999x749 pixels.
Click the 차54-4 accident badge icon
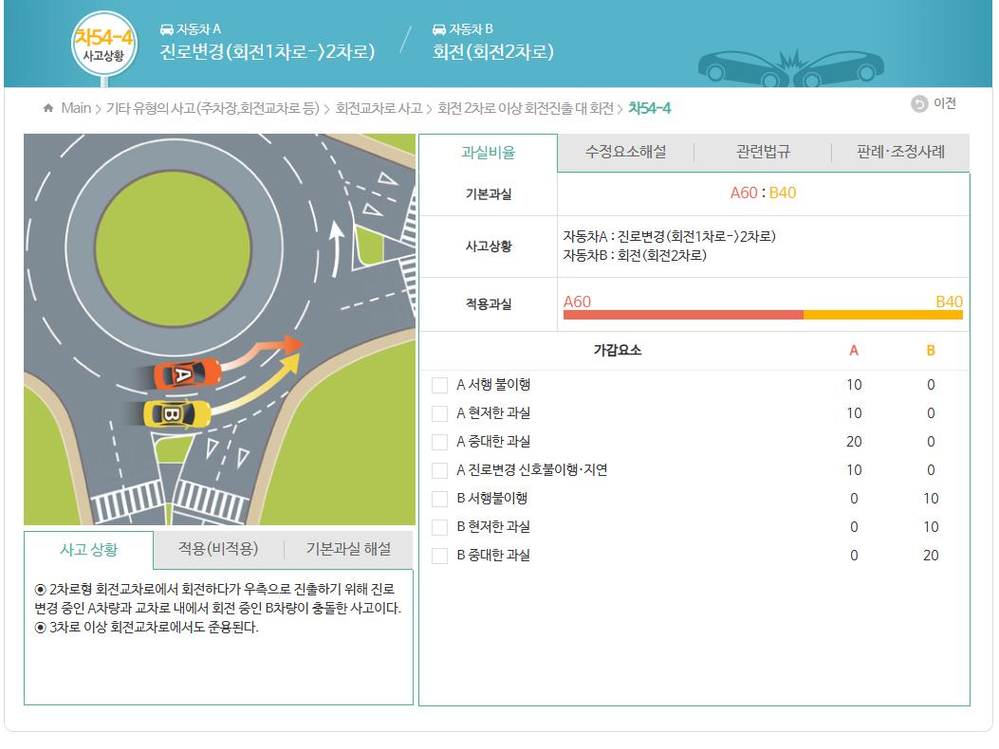coord(103,43)
